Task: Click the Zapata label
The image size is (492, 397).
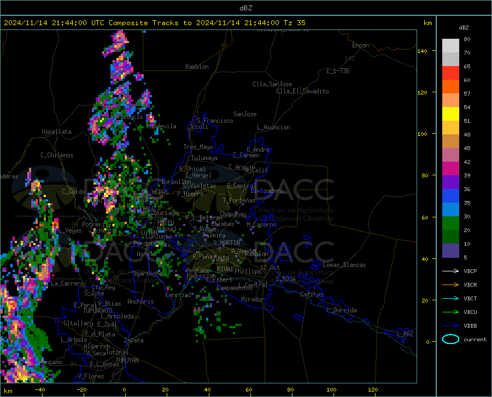Action: [x=134, y=340]
